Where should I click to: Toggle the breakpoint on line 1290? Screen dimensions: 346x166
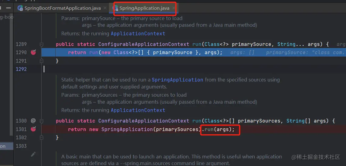33,52
